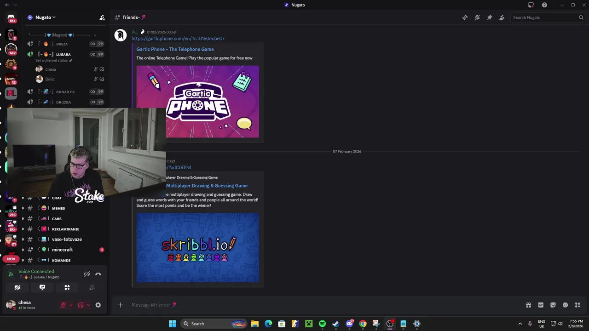Open server with 162 badge in sidebar
This screenshot has height=331, width=589.
point(11,49)
